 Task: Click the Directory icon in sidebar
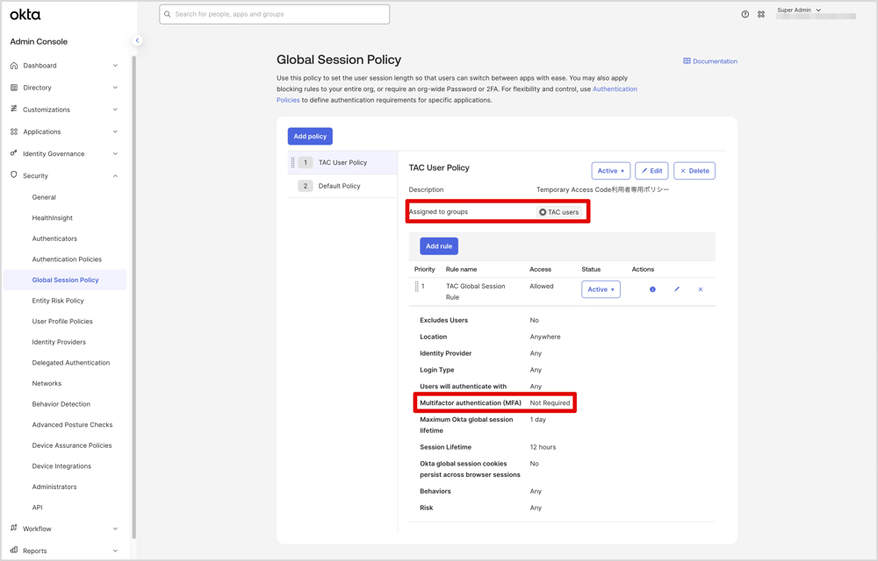click(x=14, y=88)
